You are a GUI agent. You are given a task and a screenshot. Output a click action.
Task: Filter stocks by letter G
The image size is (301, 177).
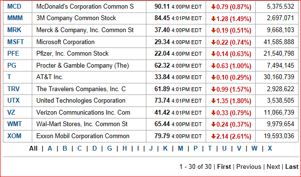[x=110, y=149]
